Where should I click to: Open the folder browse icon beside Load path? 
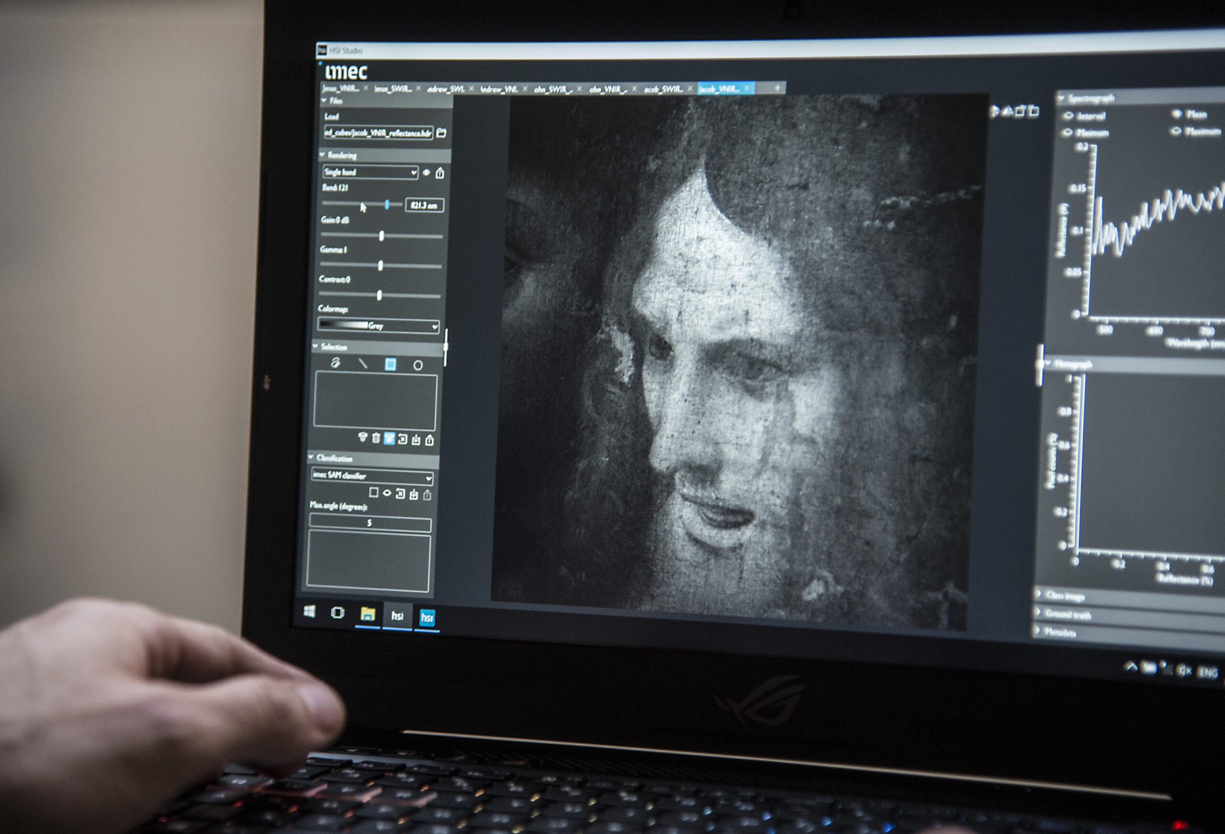tap(442, 133)
